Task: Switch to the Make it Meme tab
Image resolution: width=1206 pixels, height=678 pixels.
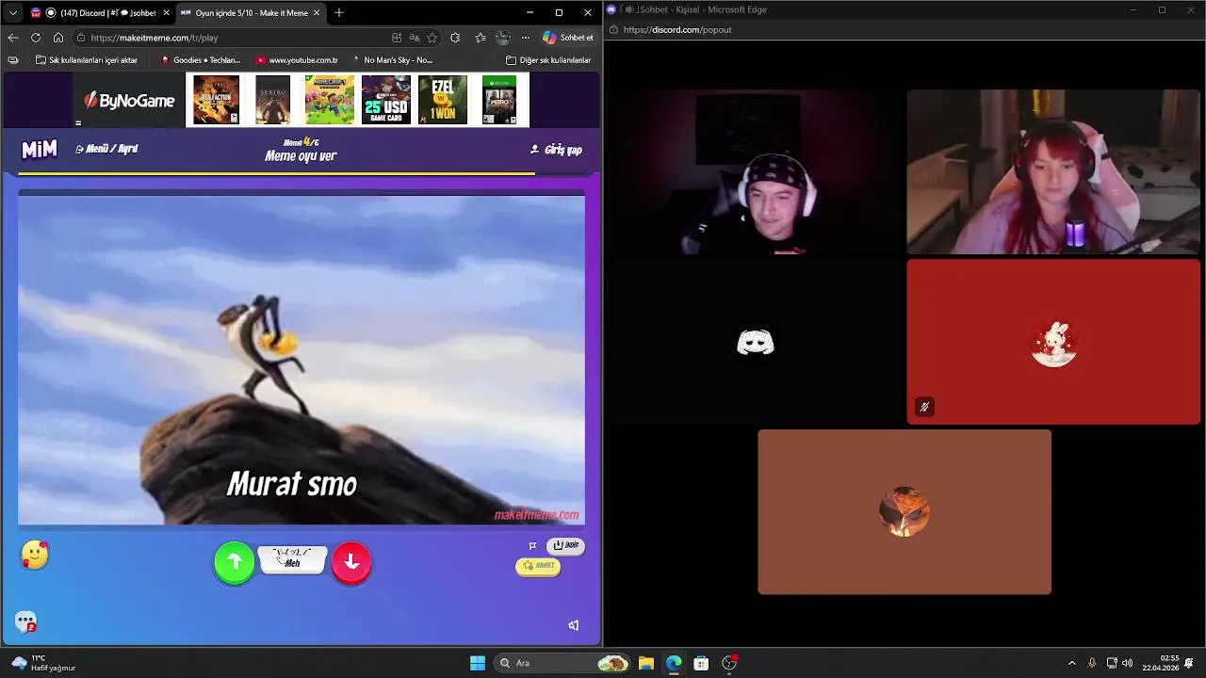Action: pos(251,13)
